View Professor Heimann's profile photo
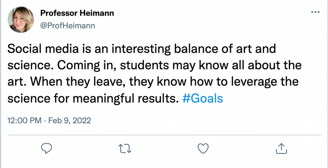This screenshot has width=328, height=168. (x=21, y=20)
